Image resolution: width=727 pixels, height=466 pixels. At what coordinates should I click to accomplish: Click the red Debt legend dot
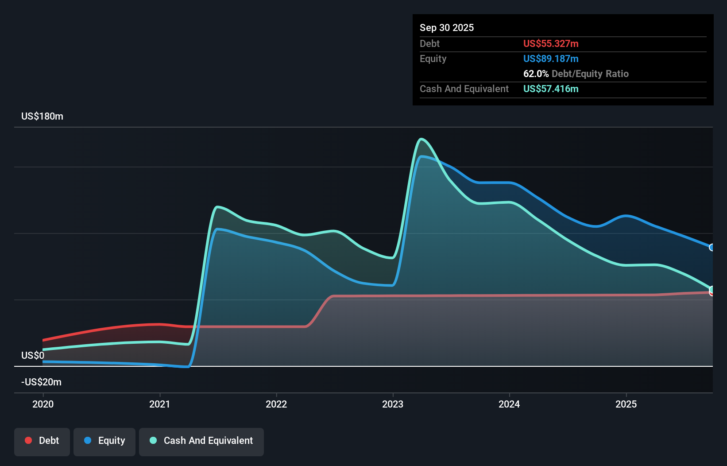click(x=28, y=440)
